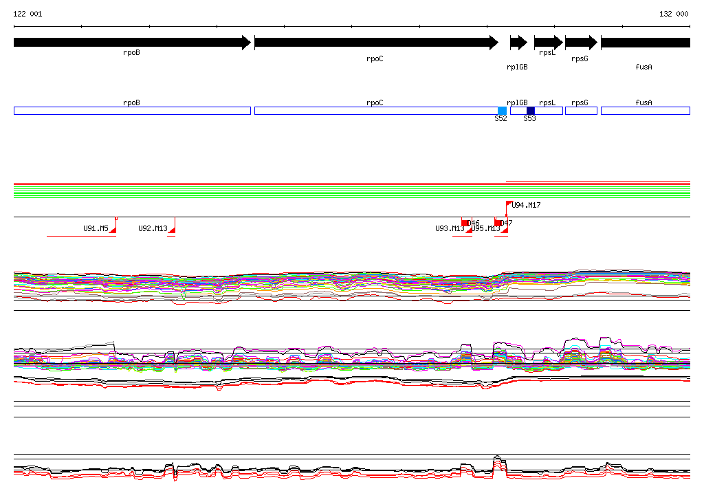Click 'fusA' label above the blue box
This screenshot has width=704, height=491.
[x=643, y=103]
